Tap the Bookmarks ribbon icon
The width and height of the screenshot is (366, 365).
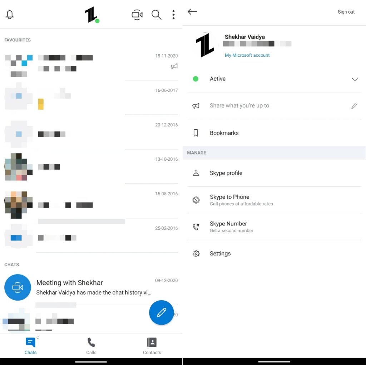pyautogui.click(x=196, y=133)
